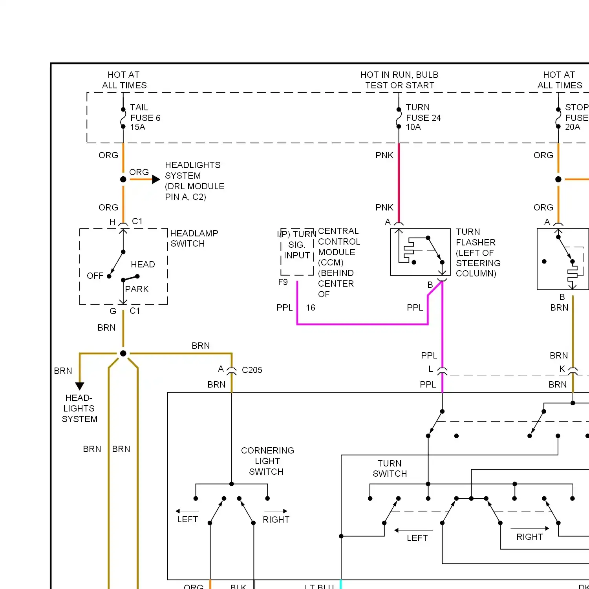Click the RIGHT label under cornering light switch

[x=276, y=520]
